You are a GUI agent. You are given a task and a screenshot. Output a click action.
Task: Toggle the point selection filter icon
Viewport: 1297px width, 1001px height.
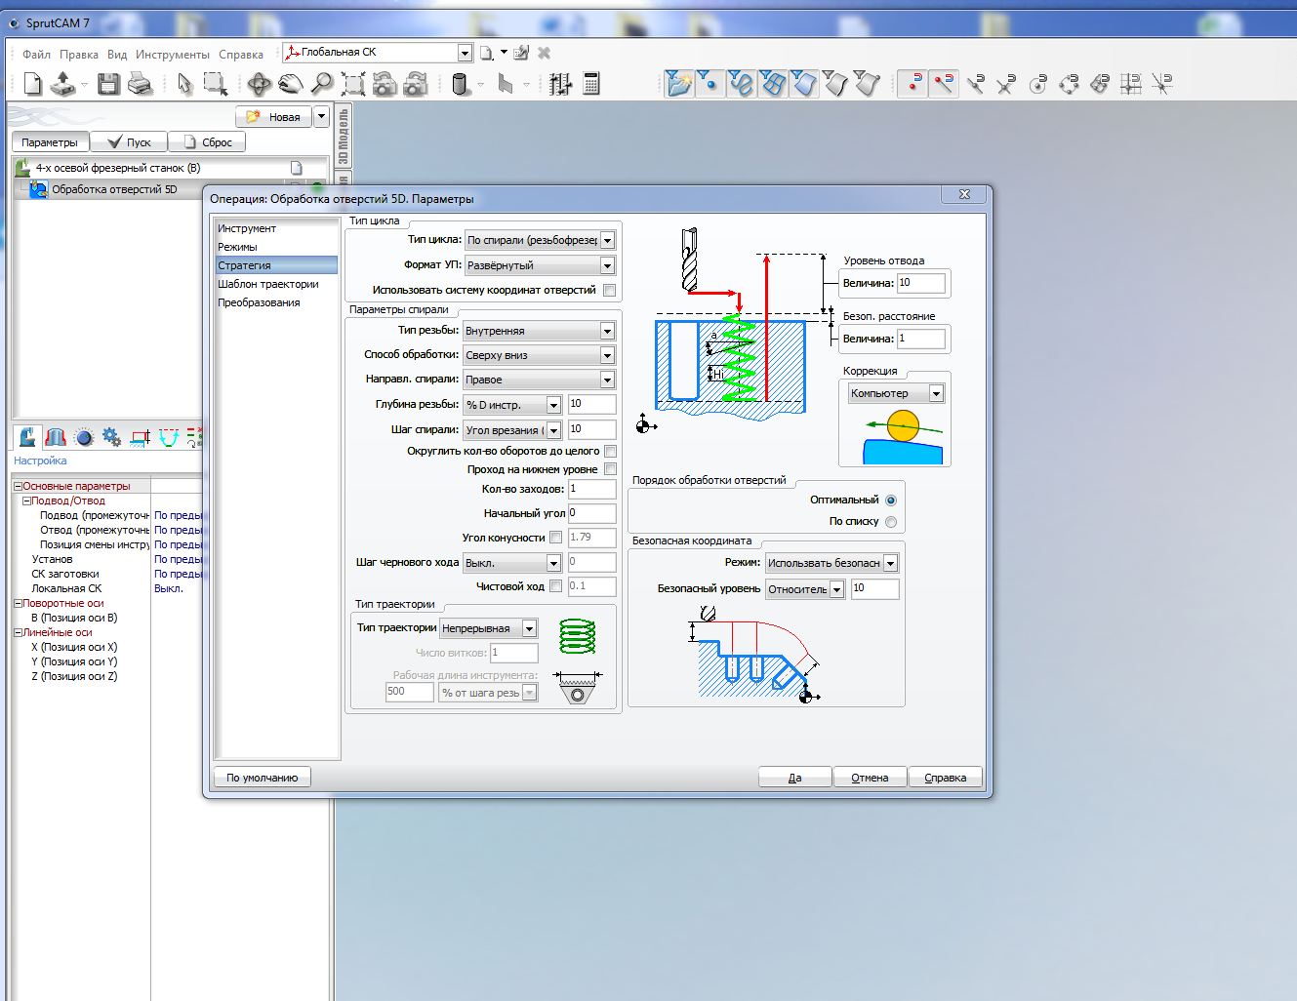point(710,85)
